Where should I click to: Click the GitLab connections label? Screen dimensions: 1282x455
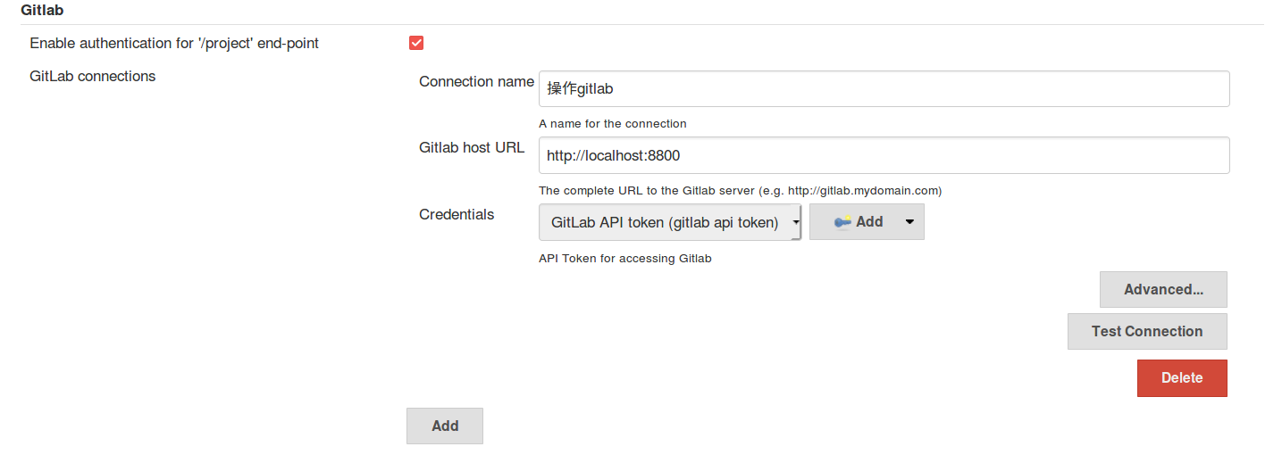coord(93,77)
